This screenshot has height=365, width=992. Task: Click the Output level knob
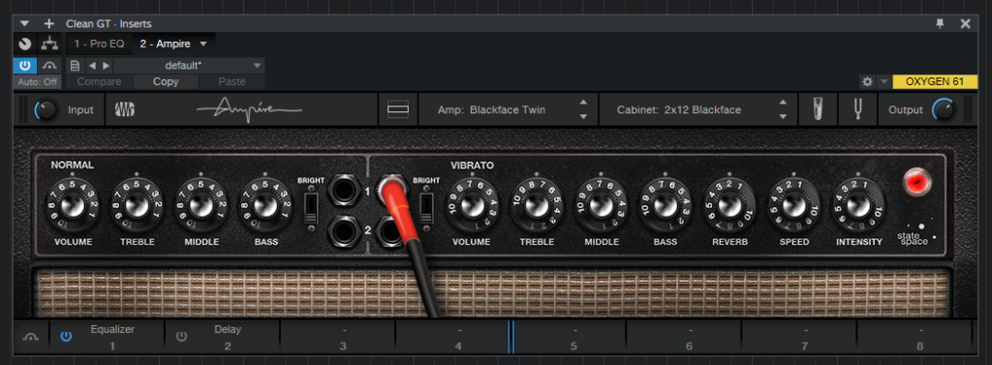pyautogui.click(x=943, y=110)
